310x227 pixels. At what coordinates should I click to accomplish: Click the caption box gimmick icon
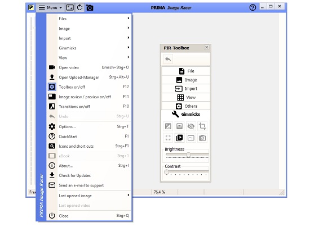pos(191,138)
